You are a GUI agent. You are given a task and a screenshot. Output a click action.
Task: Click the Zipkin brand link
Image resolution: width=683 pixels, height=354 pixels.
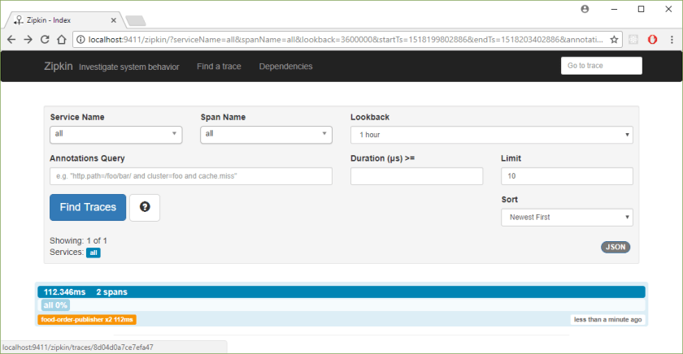[x=59, y=67]
